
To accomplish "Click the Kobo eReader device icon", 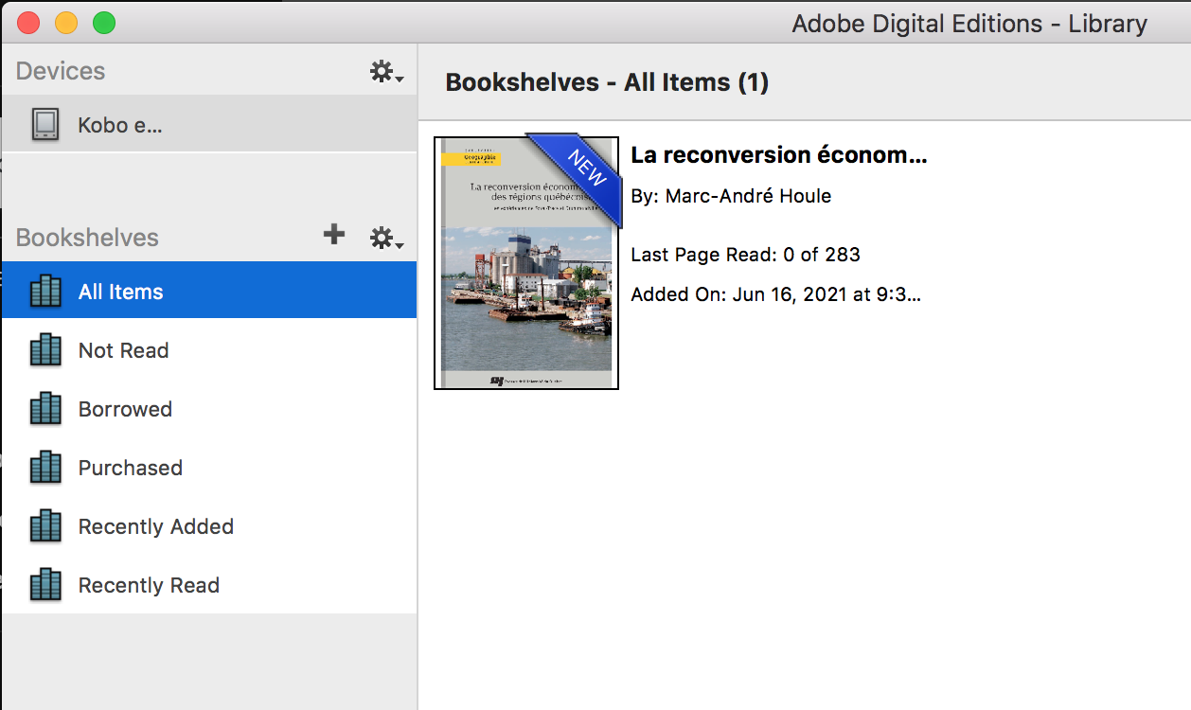I will pyautogui.click(x=45, y=125).
